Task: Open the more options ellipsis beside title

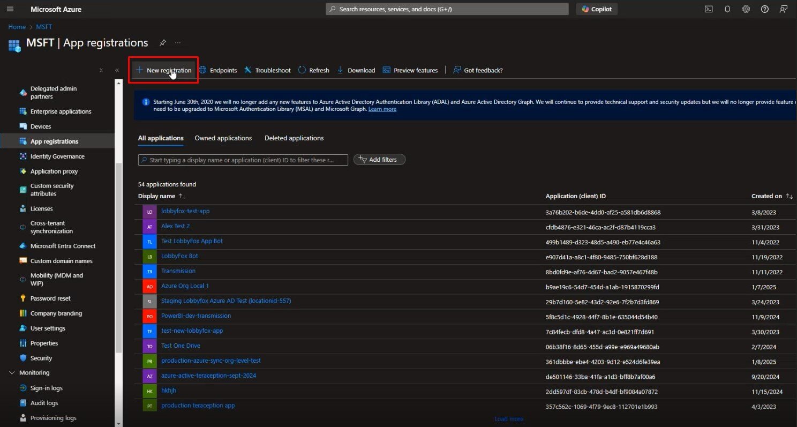Action: (x=178, y=43)
